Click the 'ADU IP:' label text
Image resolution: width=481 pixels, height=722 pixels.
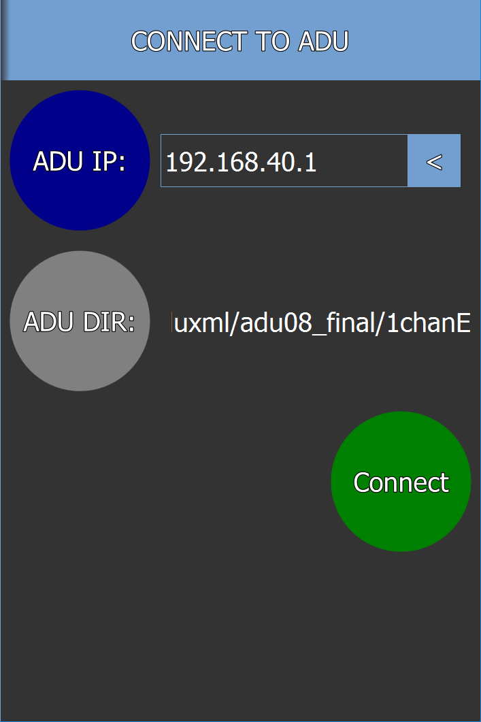pyautogui.click(x=79, y=161)
